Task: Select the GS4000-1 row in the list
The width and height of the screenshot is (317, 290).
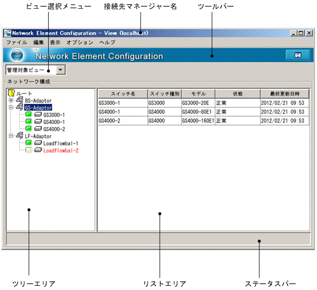Action: [x=122, y=112]
